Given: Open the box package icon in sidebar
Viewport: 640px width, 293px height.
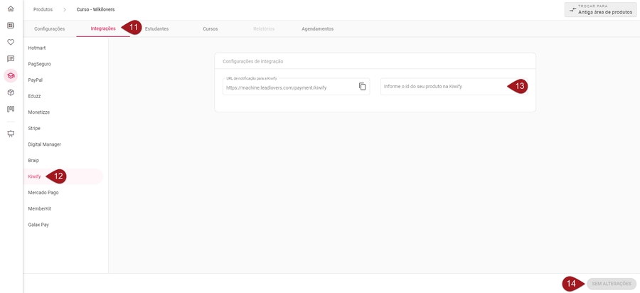Looking at the screenshot, I should point(11,92).
